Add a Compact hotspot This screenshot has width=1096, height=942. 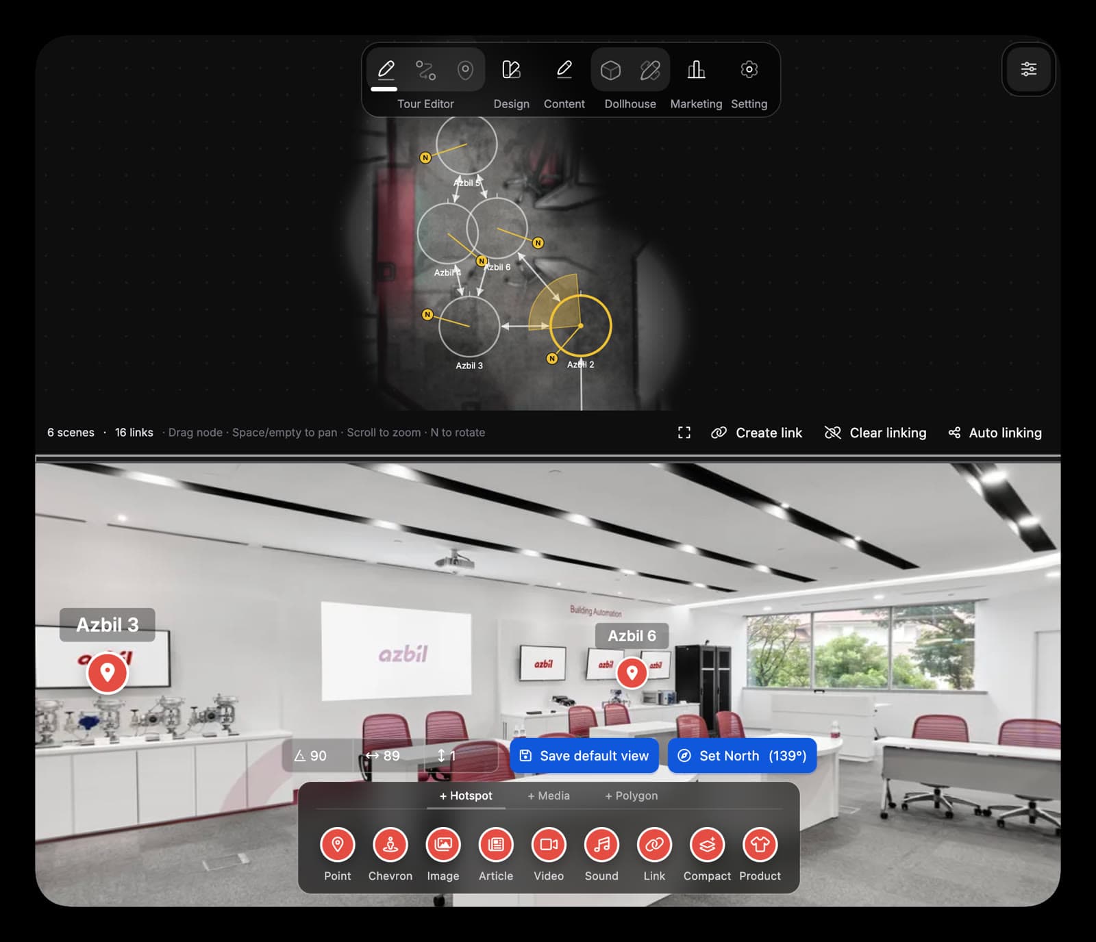(x=707, y=845)
